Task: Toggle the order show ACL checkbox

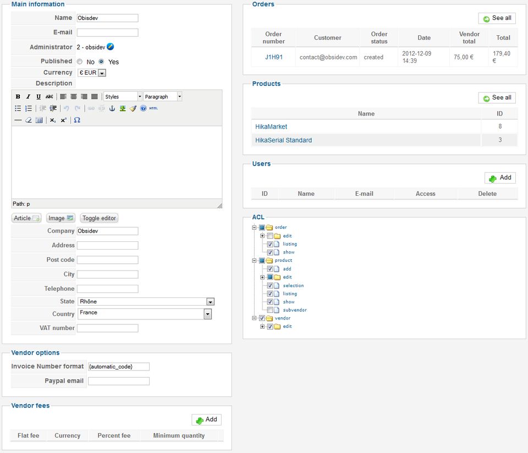Action: [270, 252]
